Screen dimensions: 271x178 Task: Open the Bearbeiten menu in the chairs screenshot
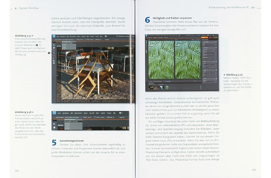[63, 36]
